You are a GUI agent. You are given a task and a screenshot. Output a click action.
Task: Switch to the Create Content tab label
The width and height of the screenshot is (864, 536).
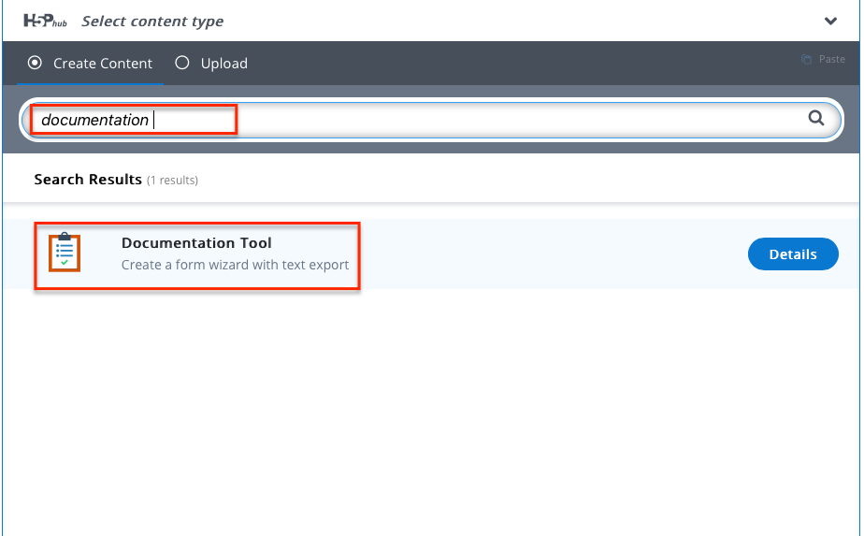[103, 64]
